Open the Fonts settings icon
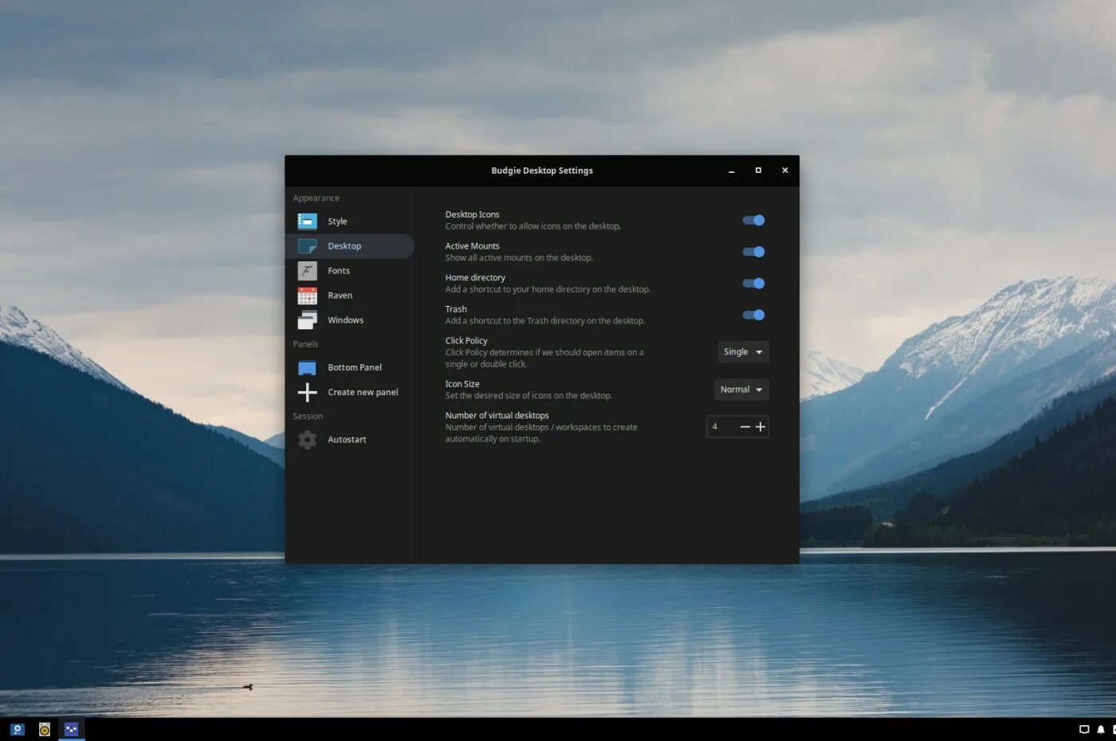The height and width of the screenshot is (741, 1116). [x=307, y=271]
